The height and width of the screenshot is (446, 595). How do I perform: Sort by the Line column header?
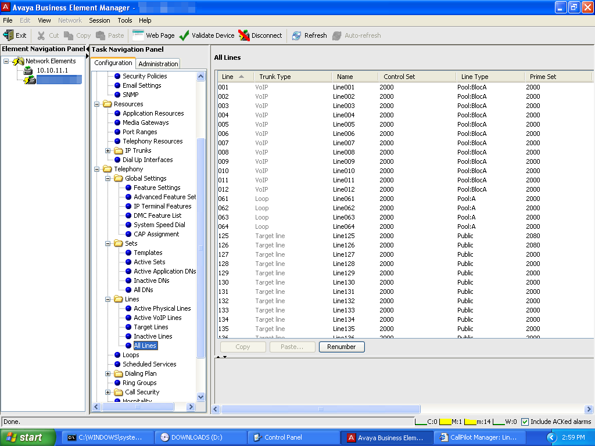click(236, 77)
